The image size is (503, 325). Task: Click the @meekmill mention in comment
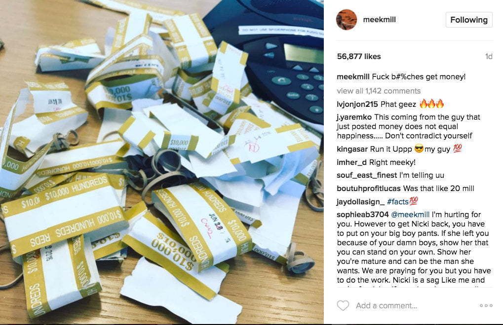(x=410, y=215)
